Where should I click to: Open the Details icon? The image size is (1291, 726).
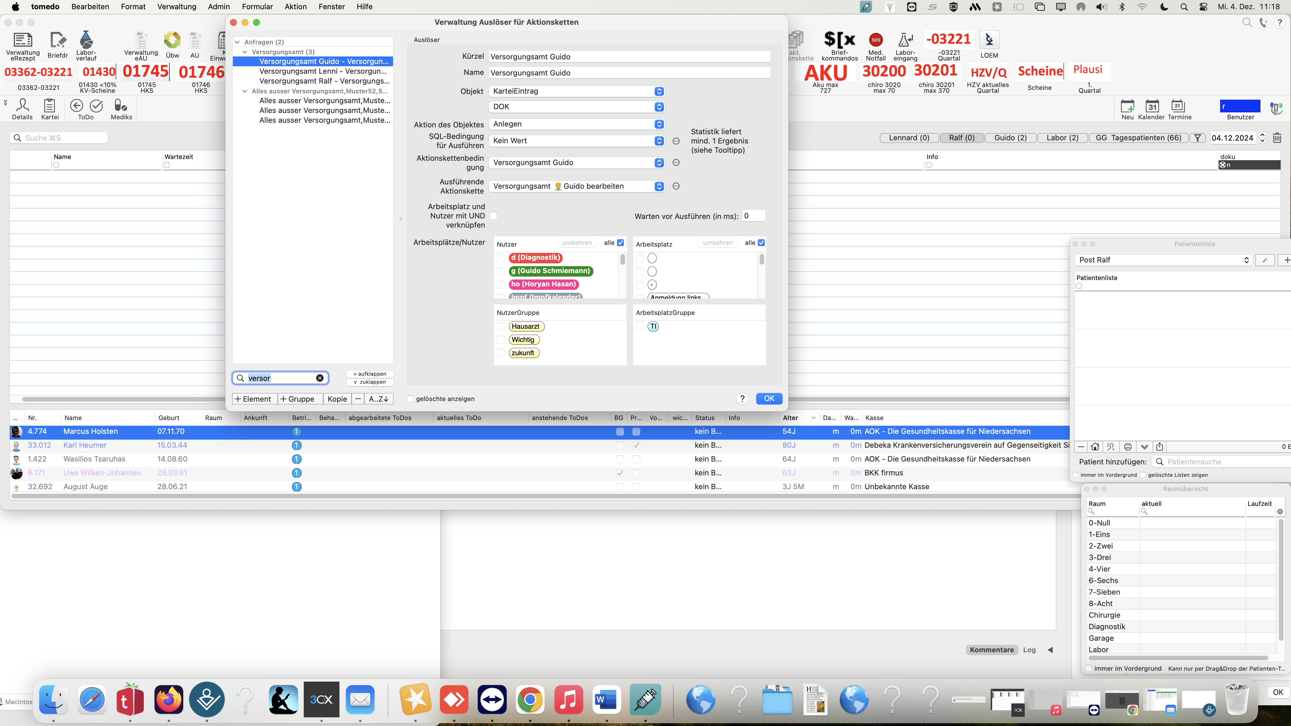coord(22,105)
